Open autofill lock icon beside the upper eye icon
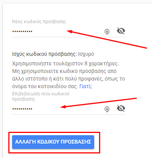Viewport: 152px width, 158px height. tap(107, 32)
